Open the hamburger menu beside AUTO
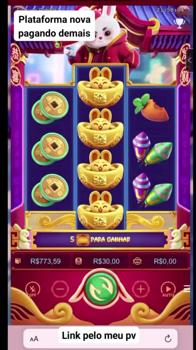 tap(187, 289)
